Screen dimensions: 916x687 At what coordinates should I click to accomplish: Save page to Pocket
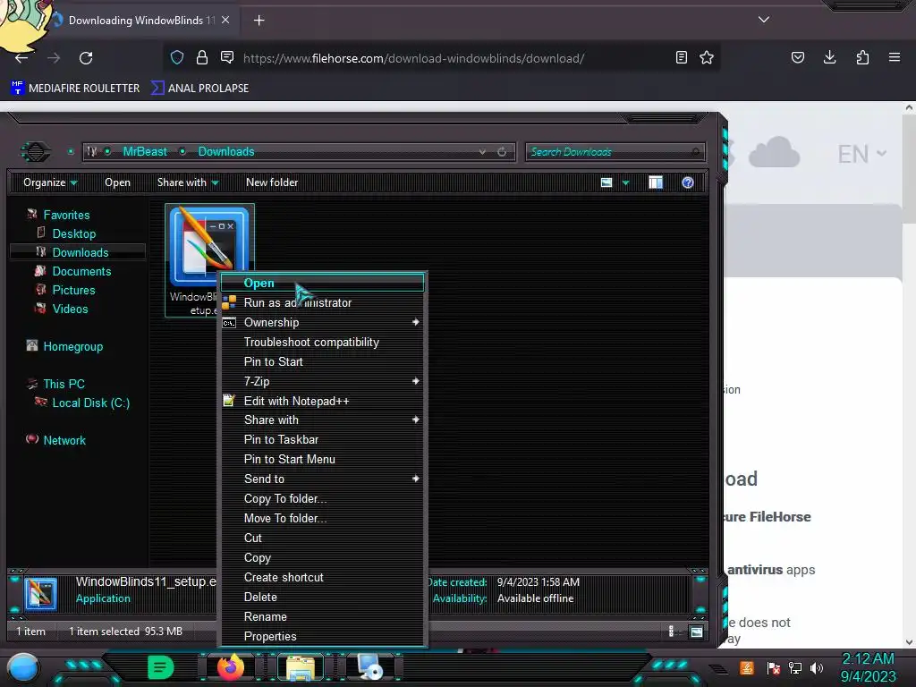click(x=797, y=57)
